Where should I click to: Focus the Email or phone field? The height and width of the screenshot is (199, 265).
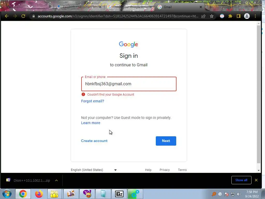pos(129,84)
